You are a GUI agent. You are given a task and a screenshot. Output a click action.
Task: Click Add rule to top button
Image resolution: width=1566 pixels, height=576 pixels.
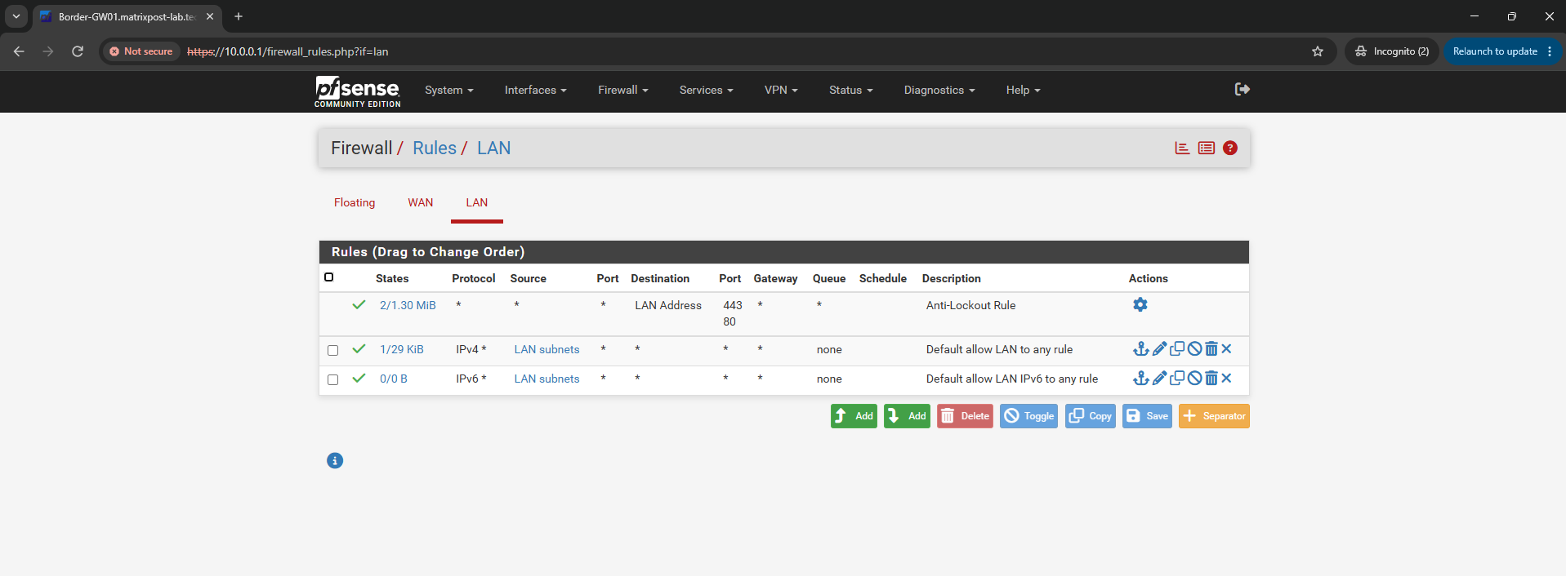tap(854, 416)
